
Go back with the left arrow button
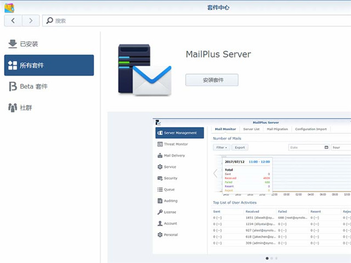[x=13, y=21]
